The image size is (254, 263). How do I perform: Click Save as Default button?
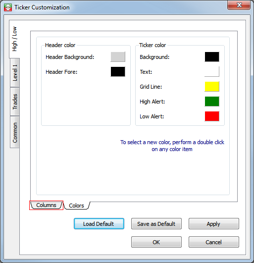(156, 224)
